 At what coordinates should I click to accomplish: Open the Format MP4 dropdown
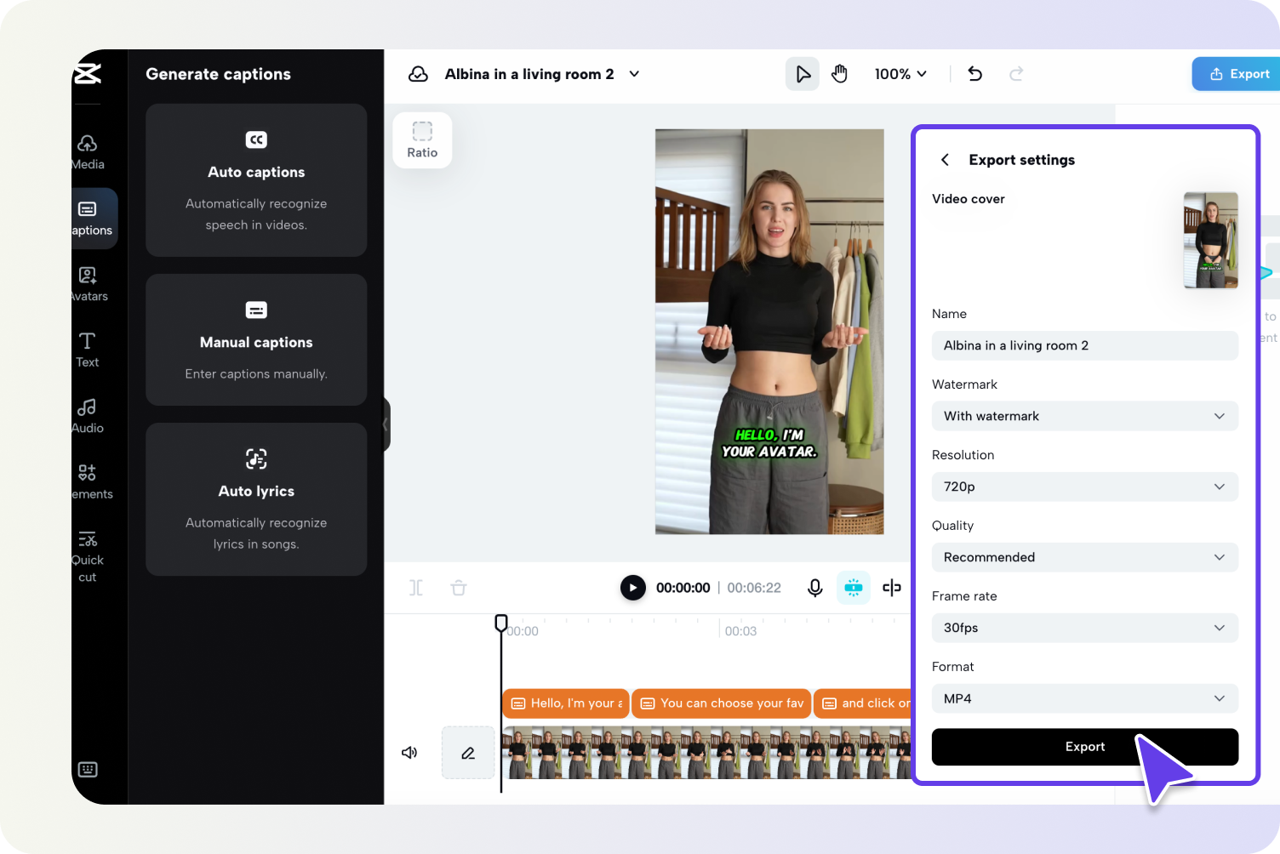(x=1085, y=698)
